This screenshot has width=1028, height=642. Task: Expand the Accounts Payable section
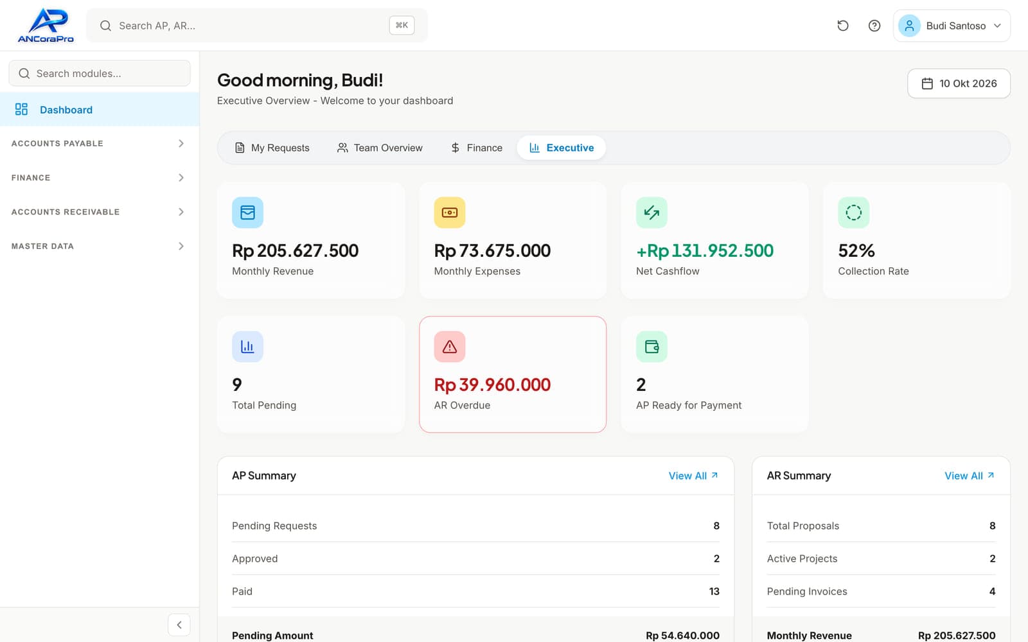tap(100, 143)
